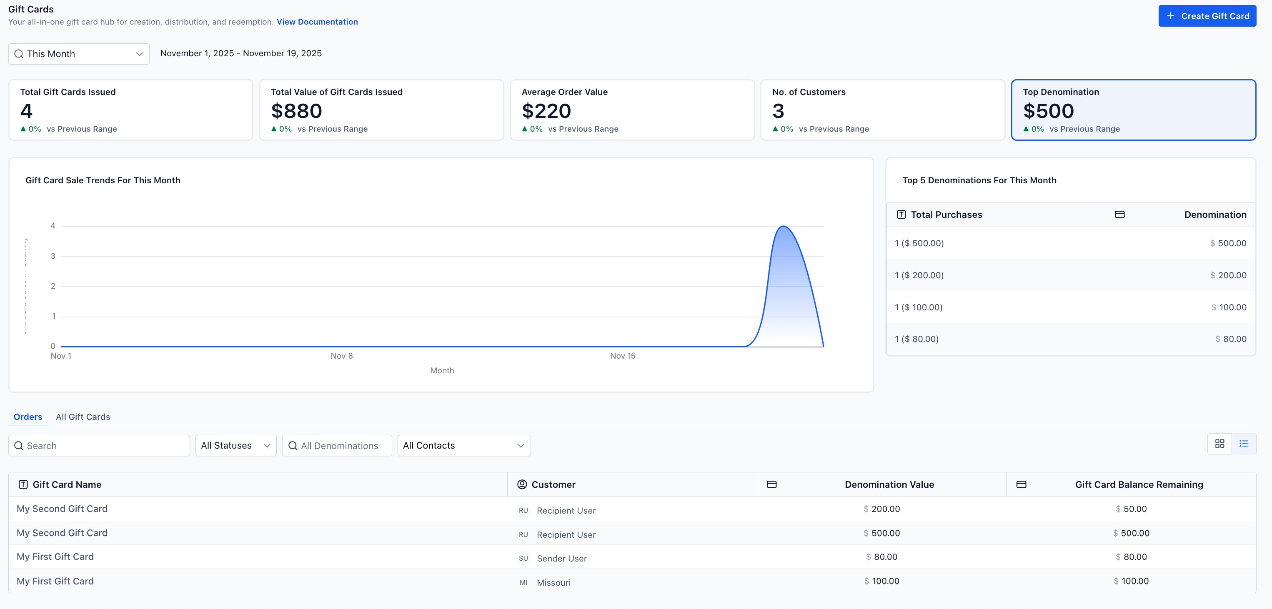
Task: Open the All Contacts dropdown
Action: pos(464,446)
